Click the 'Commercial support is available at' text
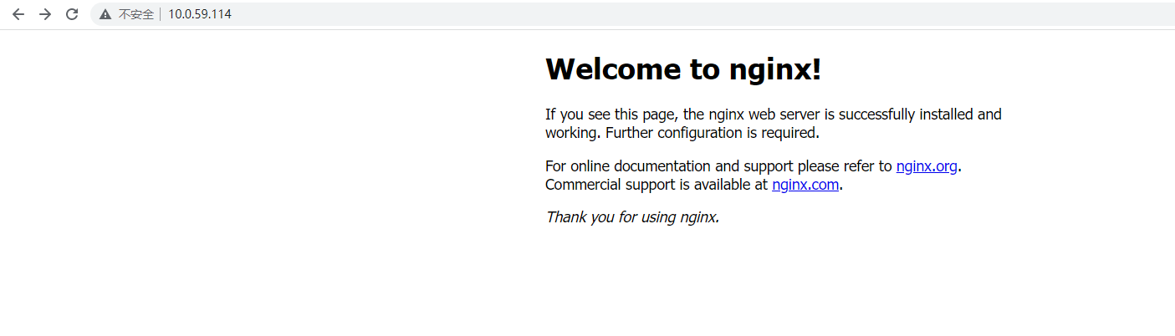The width and height of the screenshot is (1175, 336). 656,185
